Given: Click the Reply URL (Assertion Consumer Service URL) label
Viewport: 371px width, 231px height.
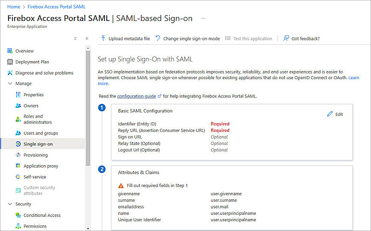Looking at the screenshot, I should tap(161, 130).
